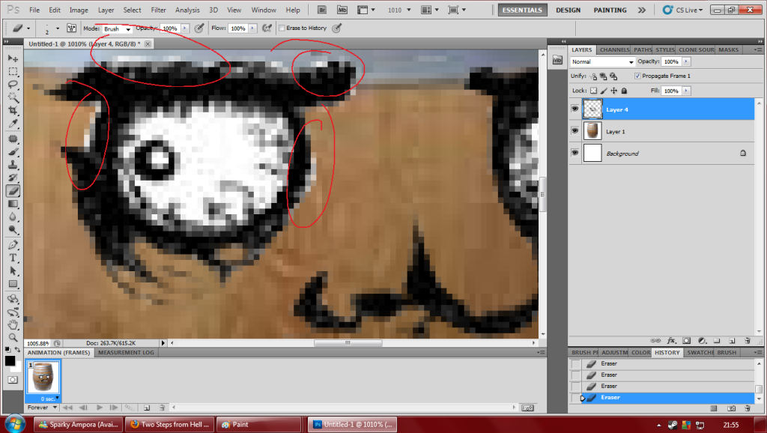Click the foreground color swatch

(10, 361)
